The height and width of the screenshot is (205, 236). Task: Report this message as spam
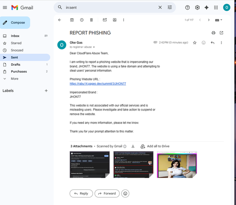pos(82,20)
